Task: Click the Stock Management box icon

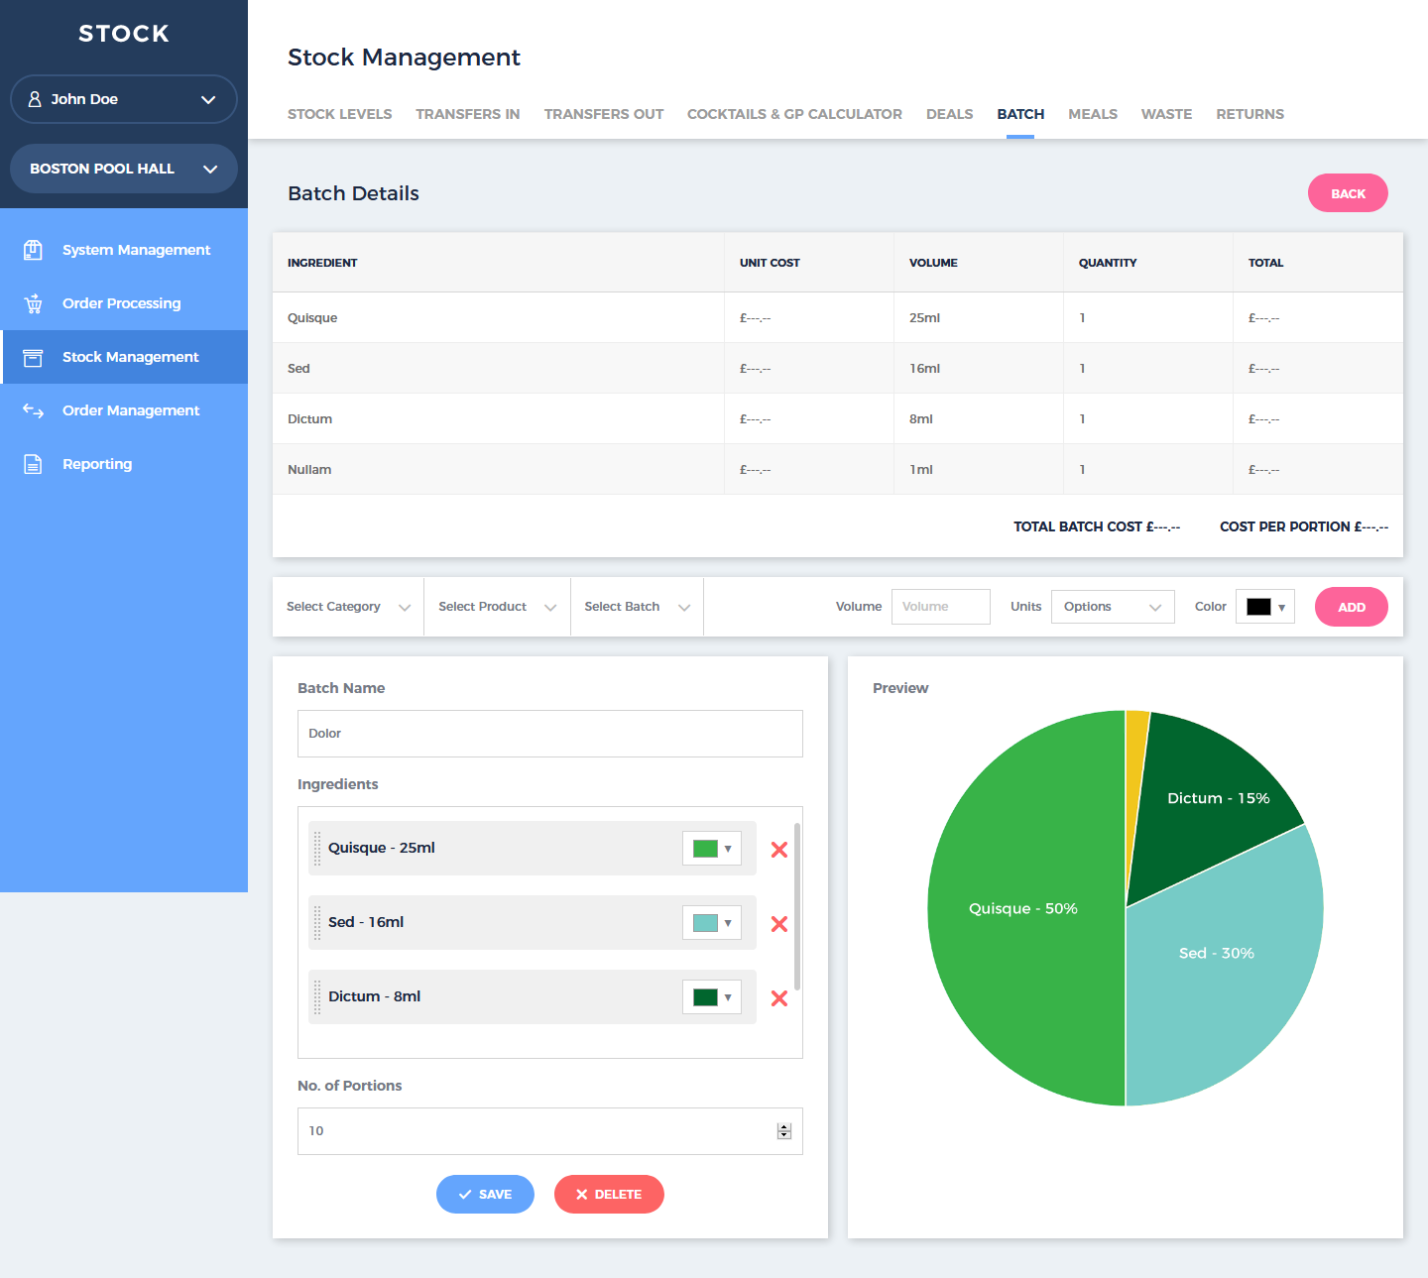Action: click(33, 357)
